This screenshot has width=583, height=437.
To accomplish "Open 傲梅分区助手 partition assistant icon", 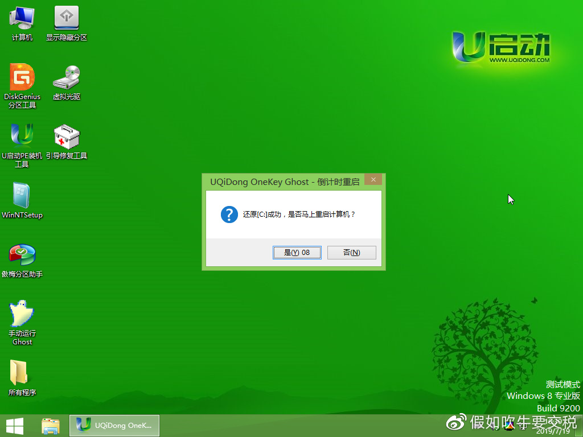I will (x=22, y=260).
